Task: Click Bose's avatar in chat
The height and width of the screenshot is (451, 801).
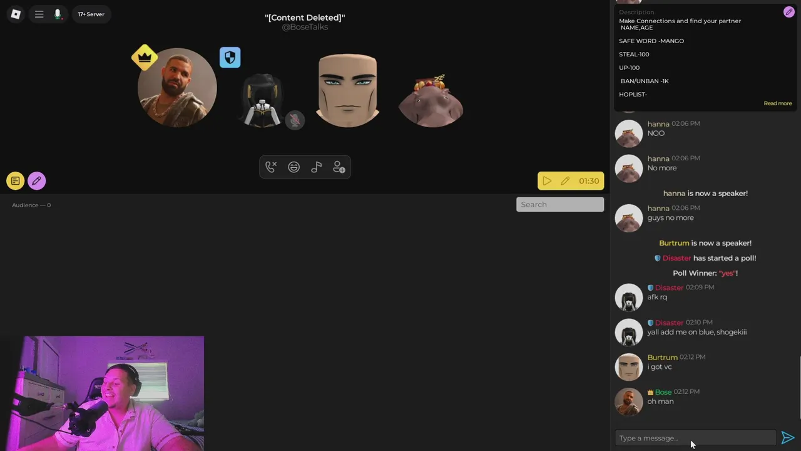Action: point(629,402)
